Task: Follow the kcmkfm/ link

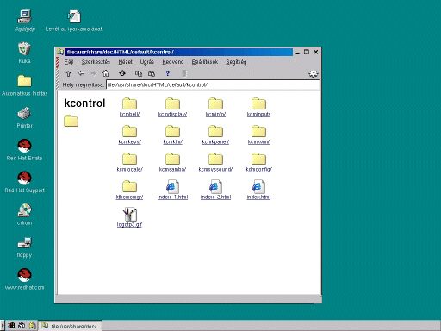Action: tap(172, 142)
